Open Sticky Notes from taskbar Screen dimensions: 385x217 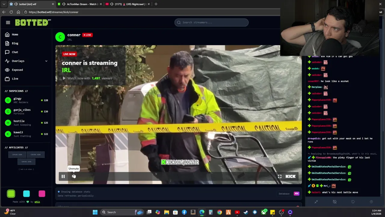pyautogui.click(x=273, y=212)
